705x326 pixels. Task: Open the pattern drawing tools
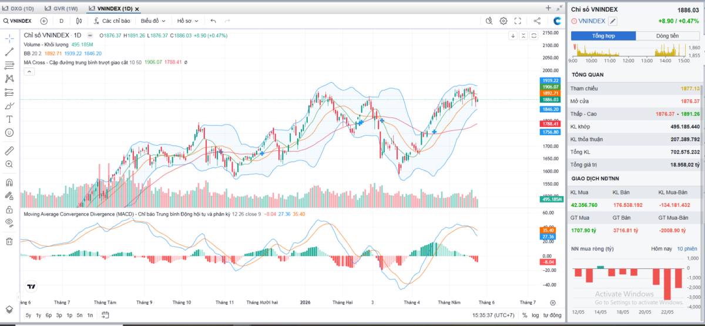tap(9, 79)
